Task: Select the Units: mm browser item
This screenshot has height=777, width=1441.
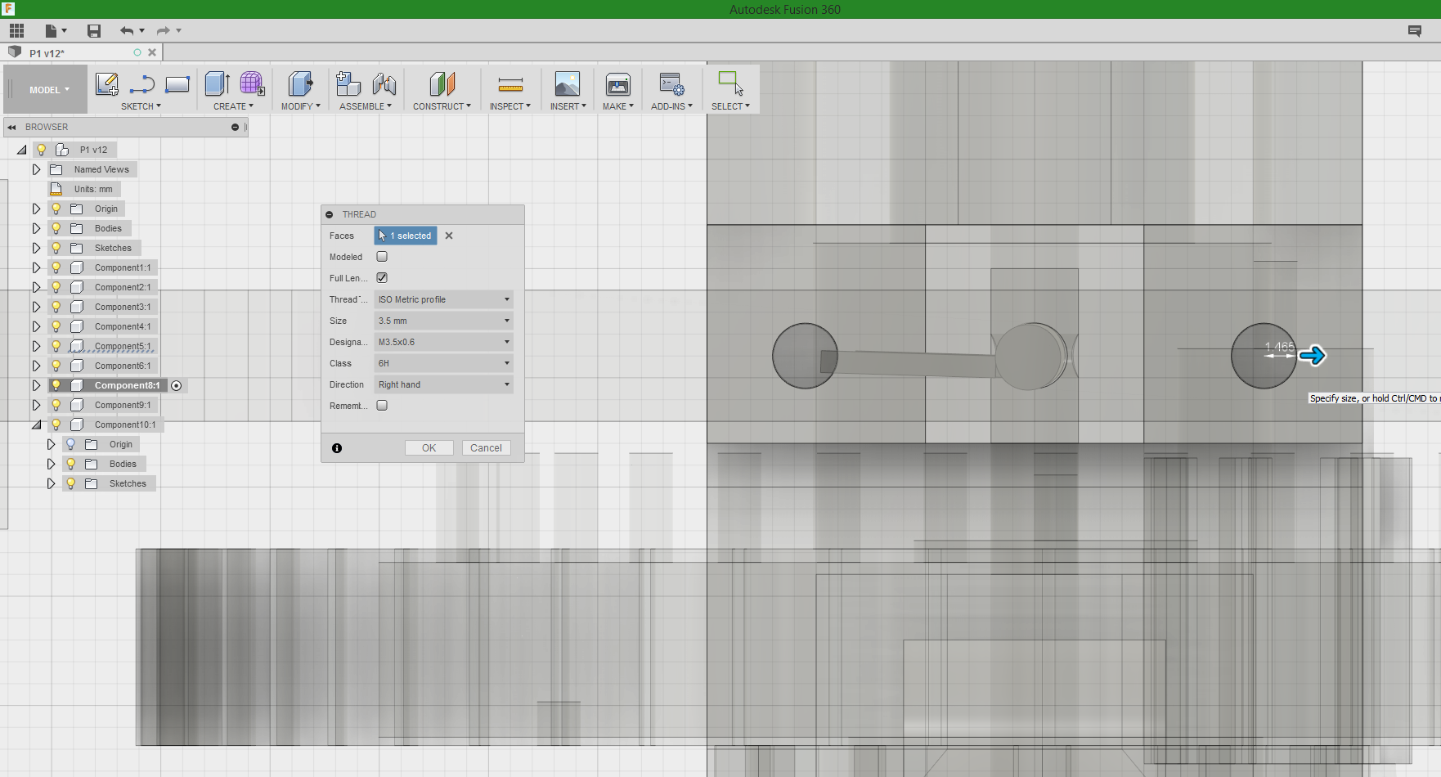Action: pos(93,189)
